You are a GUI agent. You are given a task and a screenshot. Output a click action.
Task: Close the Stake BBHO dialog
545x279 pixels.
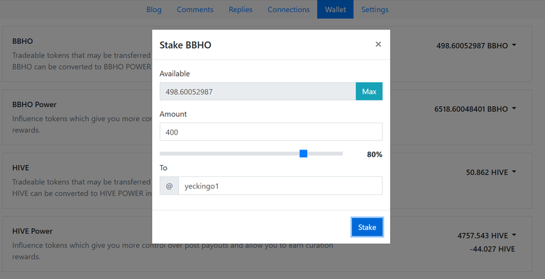(378, 45)
